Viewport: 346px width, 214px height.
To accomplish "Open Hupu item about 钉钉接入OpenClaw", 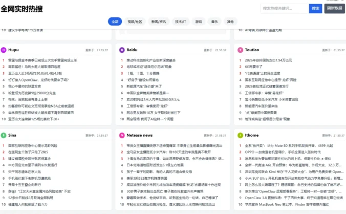I will [38, 80].
